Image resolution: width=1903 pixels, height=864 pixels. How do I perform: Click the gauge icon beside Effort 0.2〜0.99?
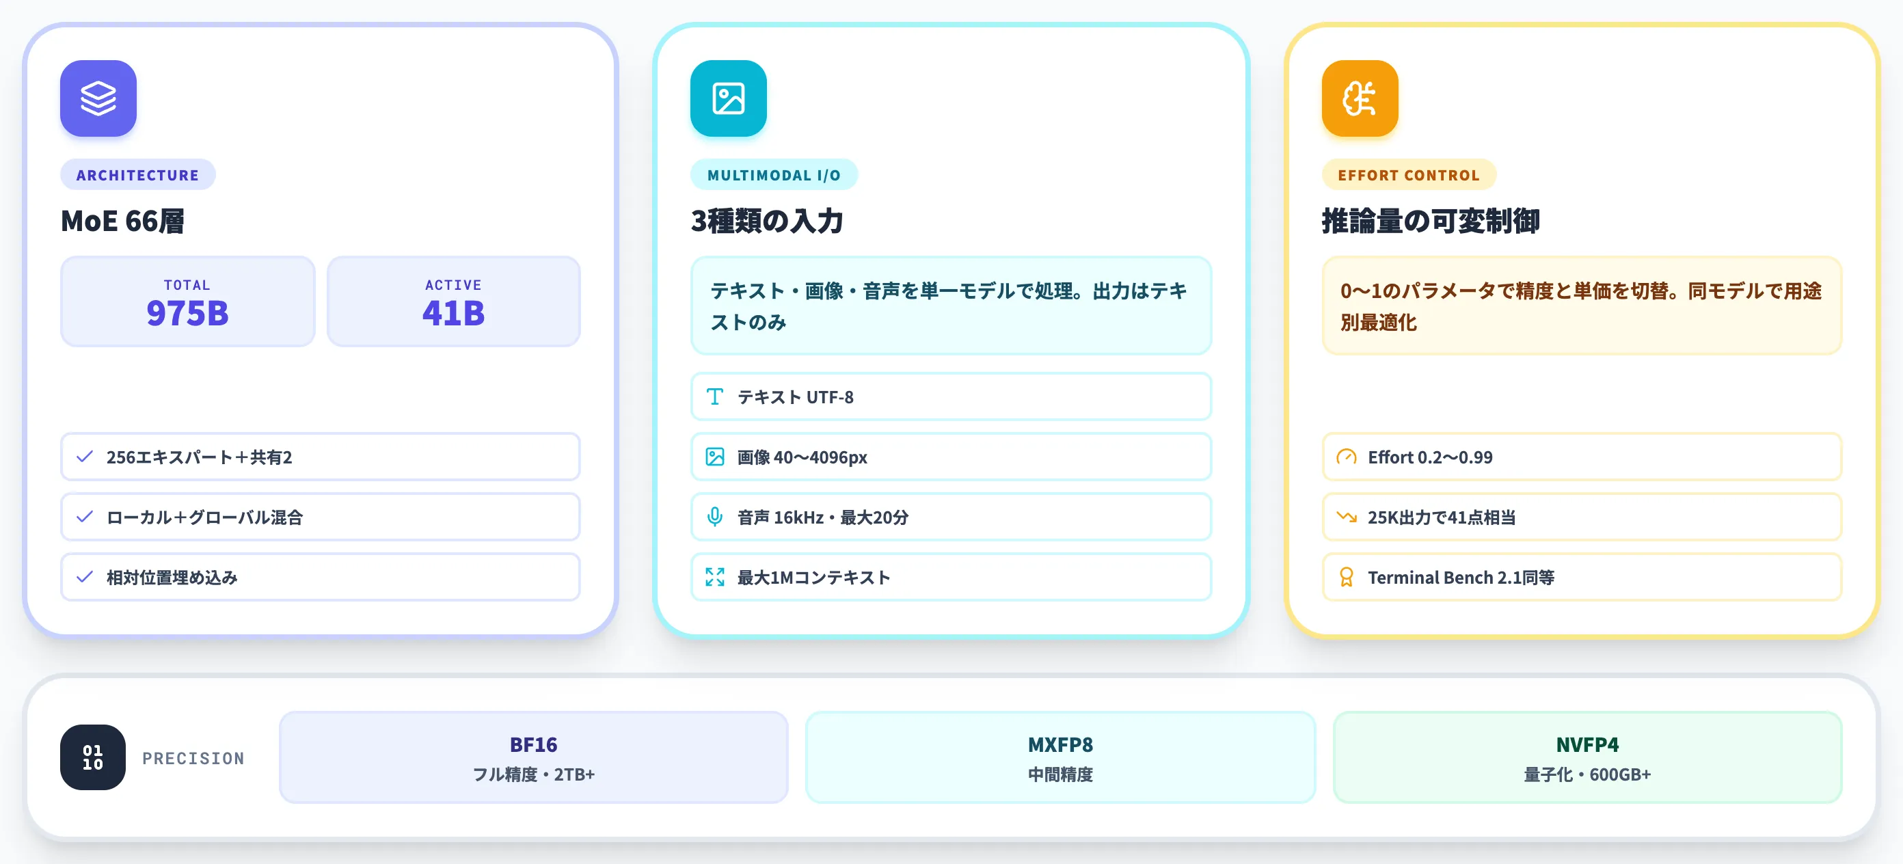(x=1346, y=457)
